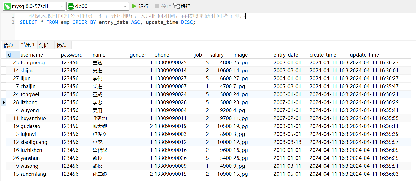Click the SQL comment on line 1
This screenshot has height=181, width=416.
[x=133, y=16]
